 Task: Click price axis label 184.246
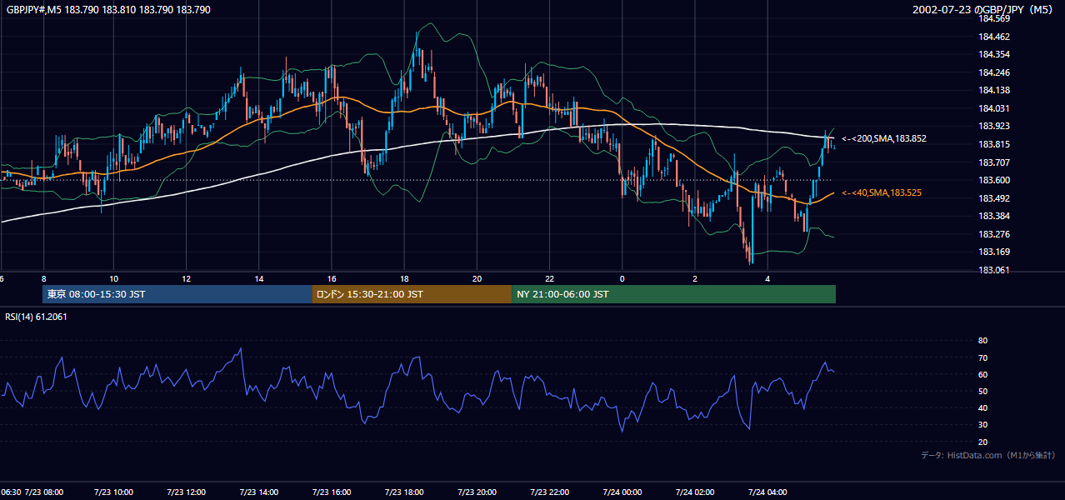(993, 72)
